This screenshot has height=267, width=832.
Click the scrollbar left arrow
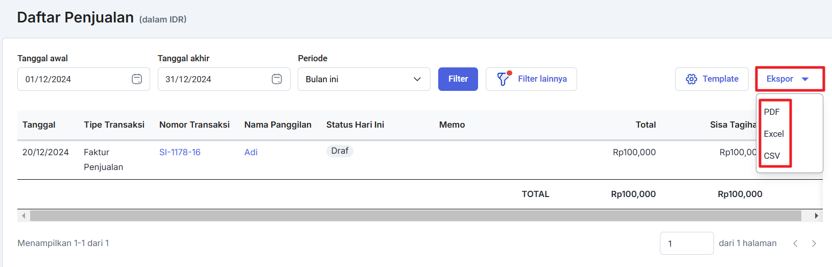(23, 216)
